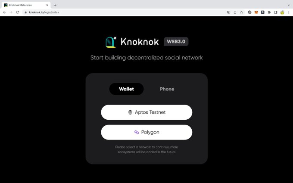
Task: Click the browser back arrow
Action: tap(4, 12)
